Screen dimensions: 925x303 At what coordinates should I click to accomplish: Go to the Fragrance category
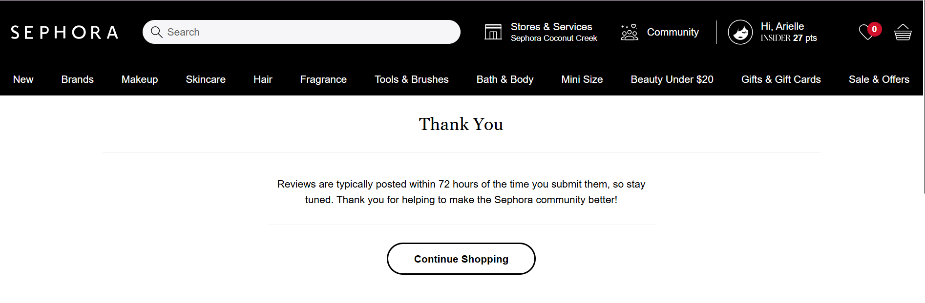pos(323,79)
